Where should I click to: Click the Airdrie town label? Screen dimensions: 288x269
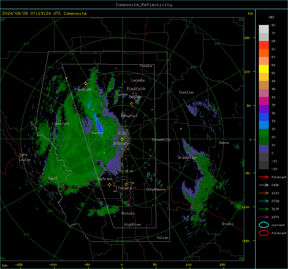coord(126,171)
